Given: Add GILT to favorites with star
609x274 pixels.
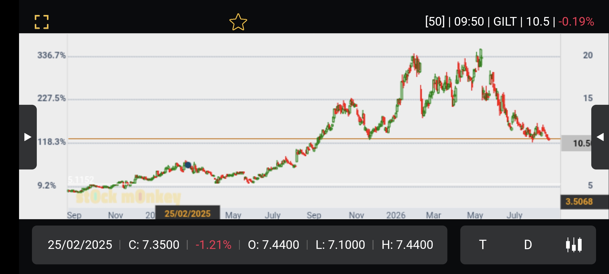Looking at the screenshot, I should point(238,22).
